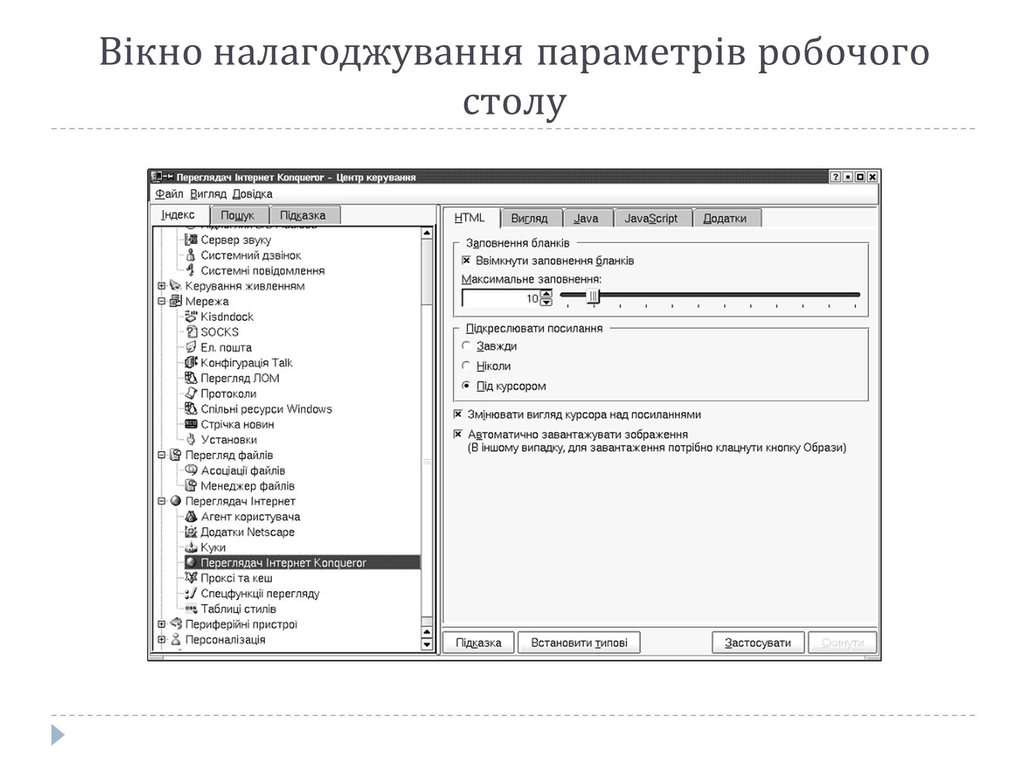Click the Куки icon
The width and height of the screenshot is (1029, 772).
tap(190, 547)
